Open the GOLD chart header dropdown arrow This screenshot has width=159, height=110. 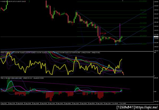(x=1, y=2)
